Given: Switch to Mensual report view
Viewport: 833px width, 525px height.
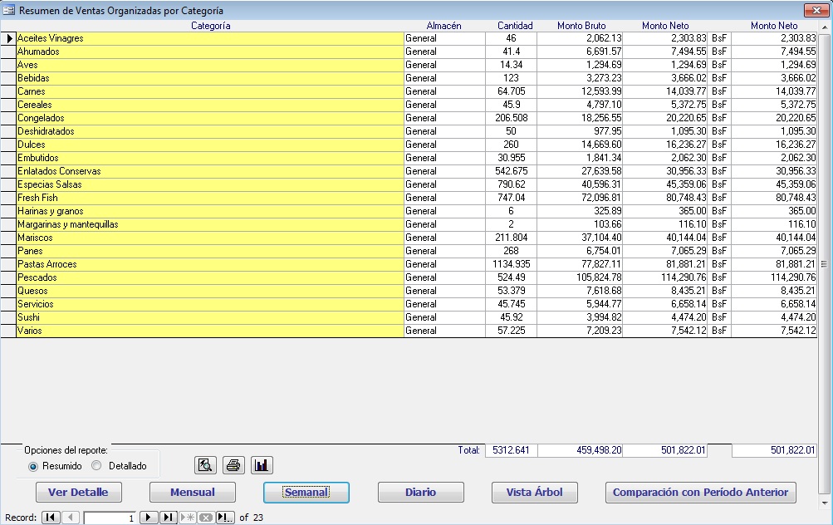Looking at the screenshot, I should click(x=193, y=492).
